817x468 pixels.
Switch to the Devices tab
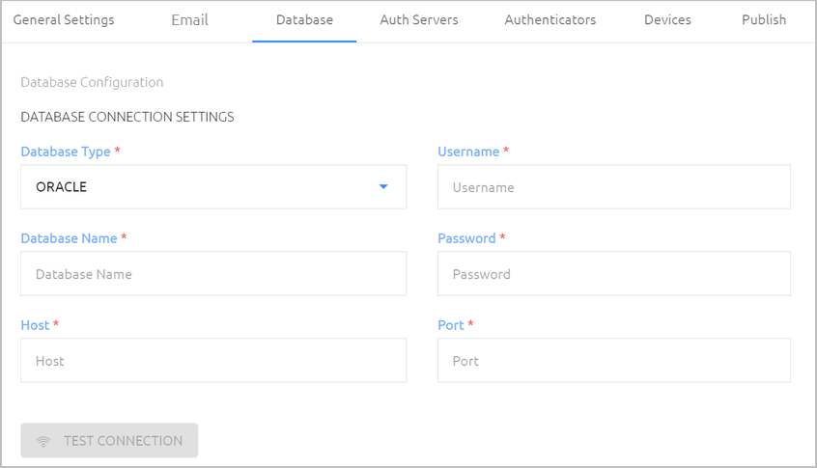tap(667, 20)
